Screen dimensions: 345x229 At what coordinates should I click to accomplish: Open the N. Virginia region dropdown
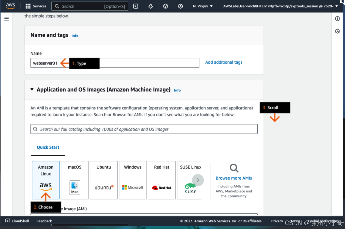coord(203,6)
